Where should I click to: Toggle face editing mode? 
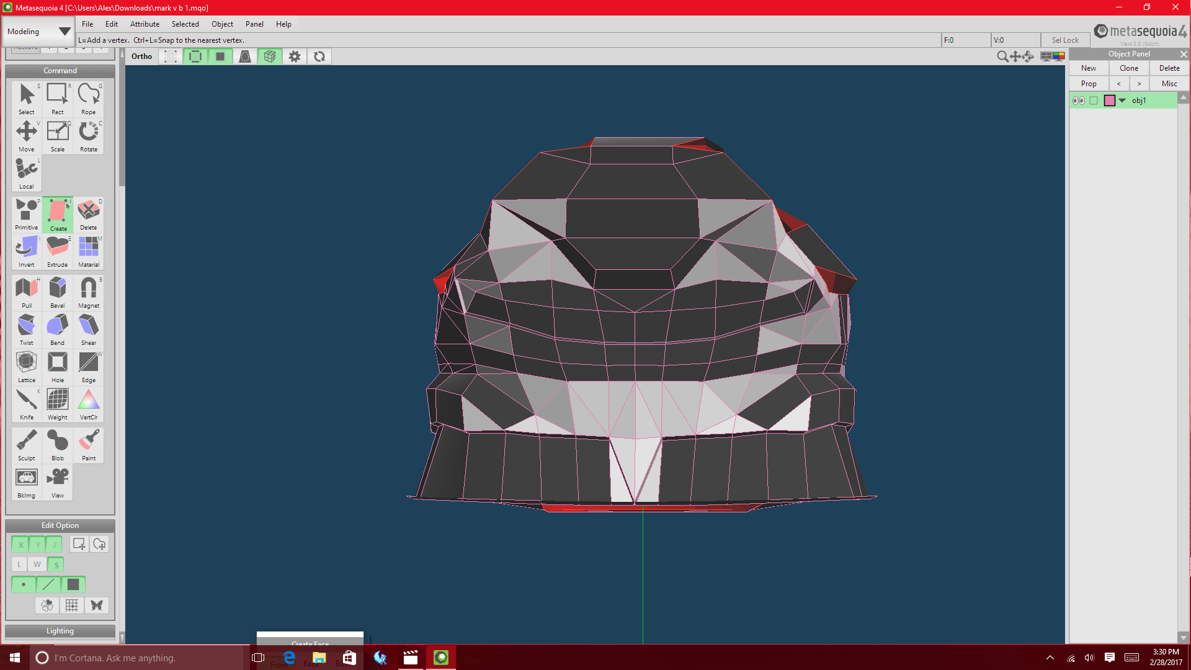pos(73,584)
